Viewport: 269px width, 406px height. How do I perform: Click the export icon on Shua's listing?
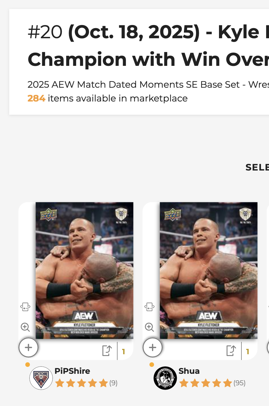pos(231,351)
